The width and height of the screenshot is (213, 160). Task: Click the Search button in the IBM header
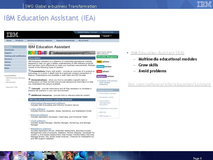(x=106, y=36)
